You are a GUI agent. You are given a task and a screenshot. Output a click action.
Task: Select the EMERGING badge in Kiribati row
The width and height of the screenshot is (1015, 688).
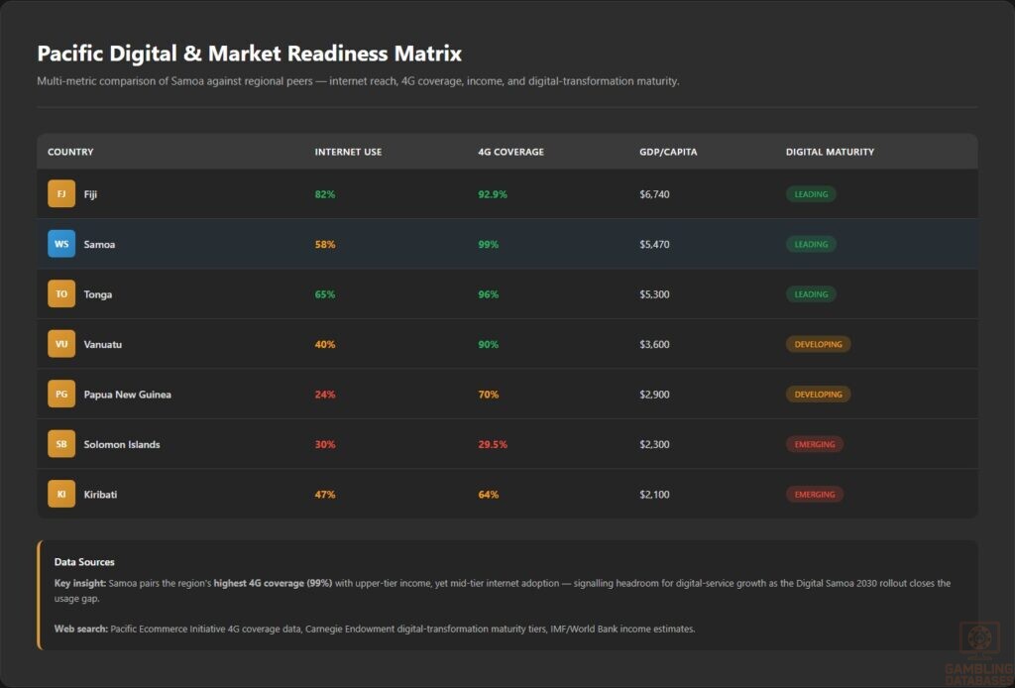[x=815, y=494]
